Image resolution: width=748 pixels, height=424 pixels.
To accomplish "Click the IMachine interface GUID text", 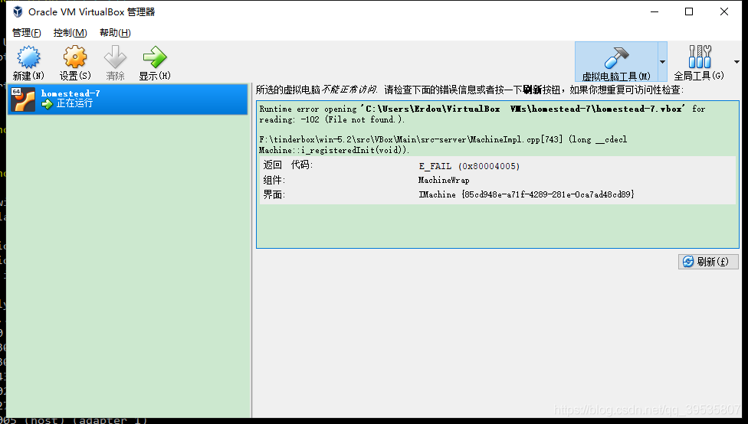I will [527, 194].
